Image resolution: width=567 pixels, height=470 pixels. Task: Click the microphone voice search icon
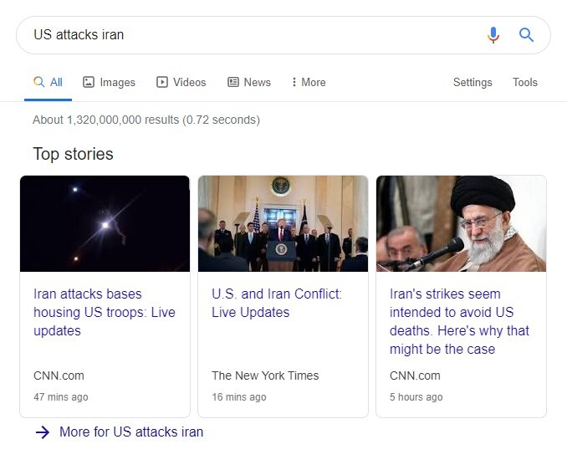pos(493,35)
